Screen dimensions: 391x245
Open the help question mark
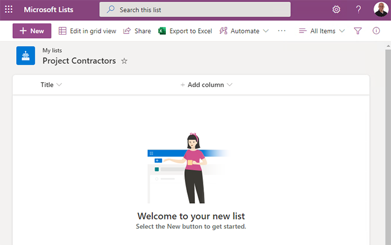pos(359,10)
